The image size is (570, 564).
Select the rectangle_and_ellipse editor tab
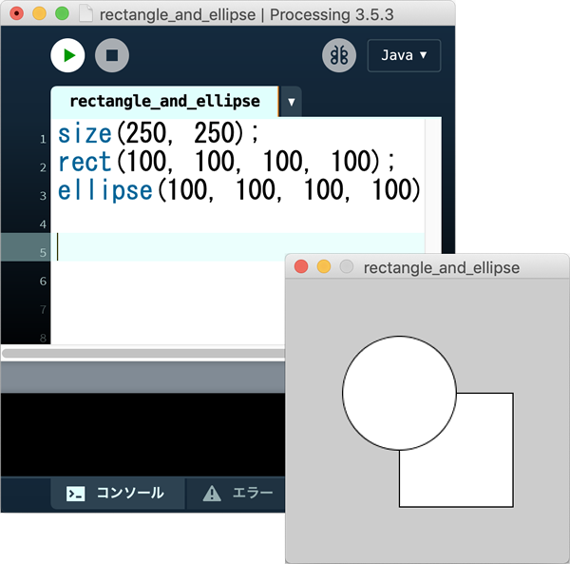point(164,101)
